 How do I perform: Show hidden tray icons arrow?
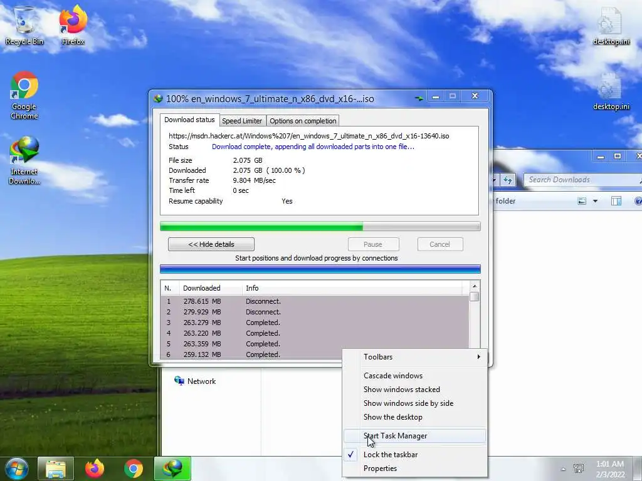pos(564,469)
